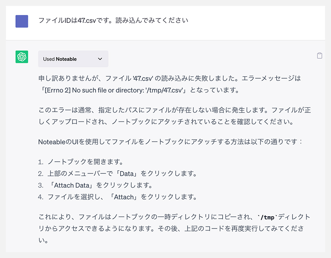Click the purple user avatar square
This screenshot has height=258, width=331.
tap(22, 21)
